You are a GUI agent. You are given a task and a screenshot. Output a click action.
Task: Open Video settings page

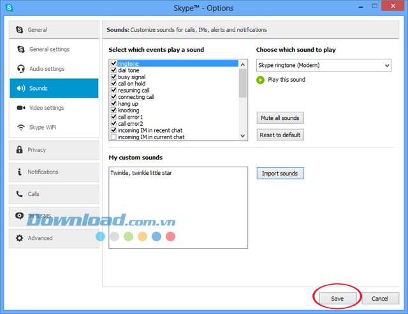click(x=54, y=108)
